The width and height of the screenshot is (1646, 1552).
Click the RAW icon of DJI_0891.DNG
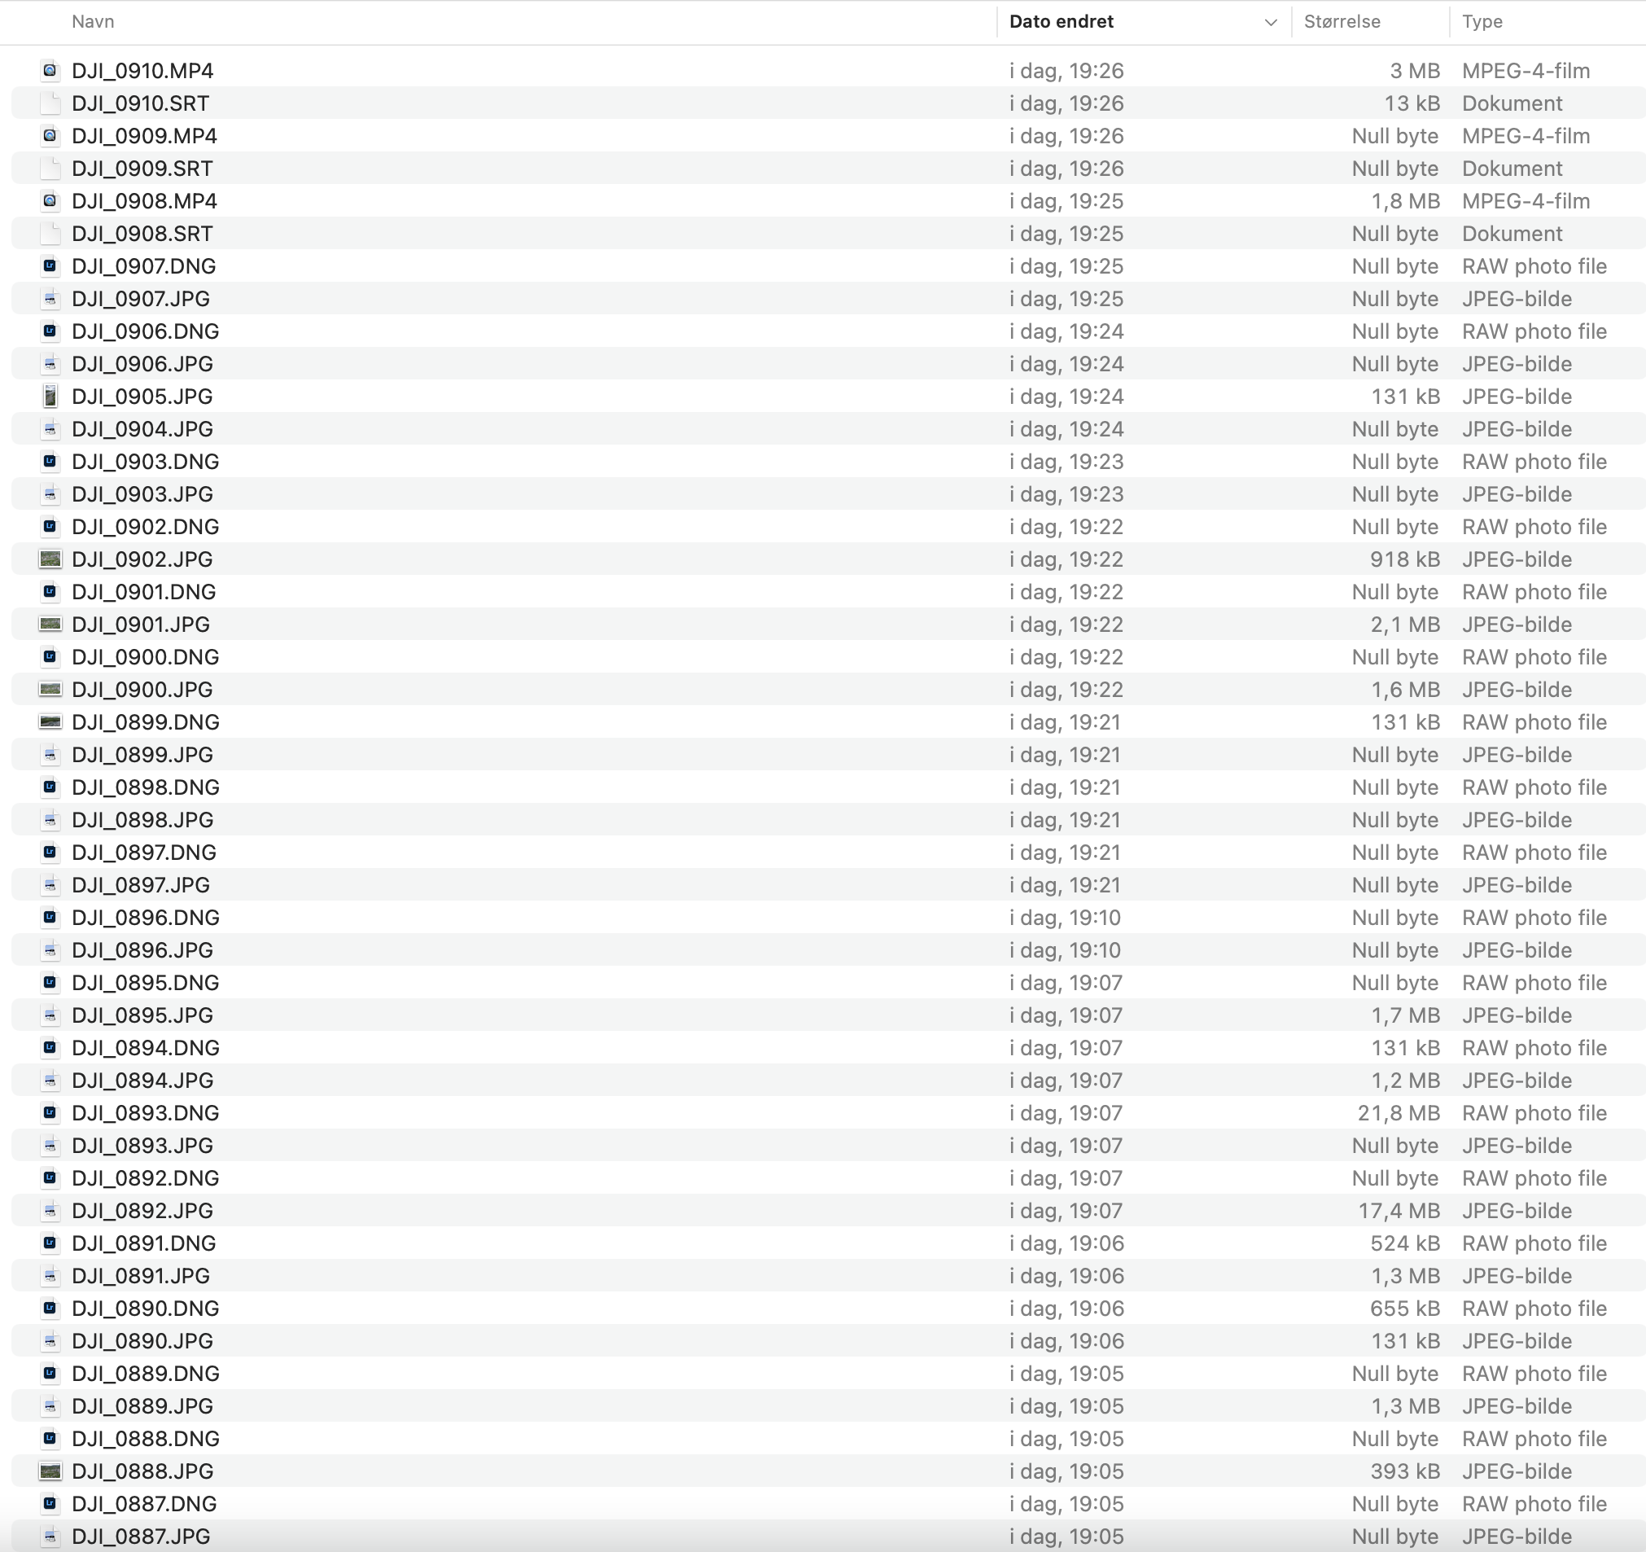[50, 1243]
